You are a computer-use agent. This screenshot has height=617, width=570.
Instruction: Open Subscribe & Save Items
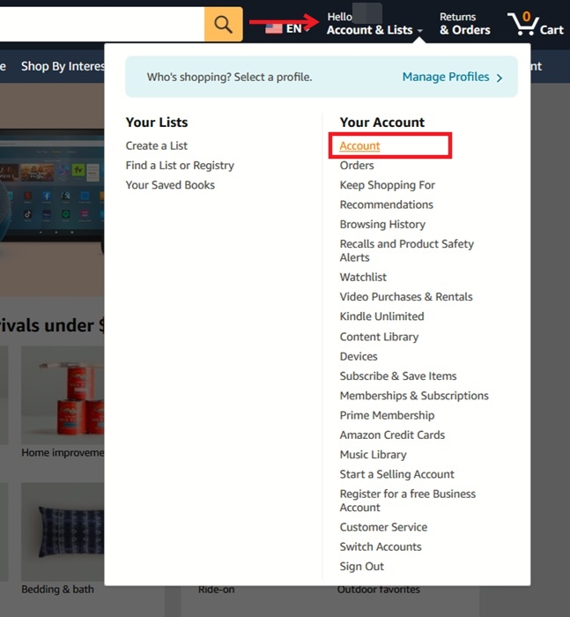coord(398,376)
